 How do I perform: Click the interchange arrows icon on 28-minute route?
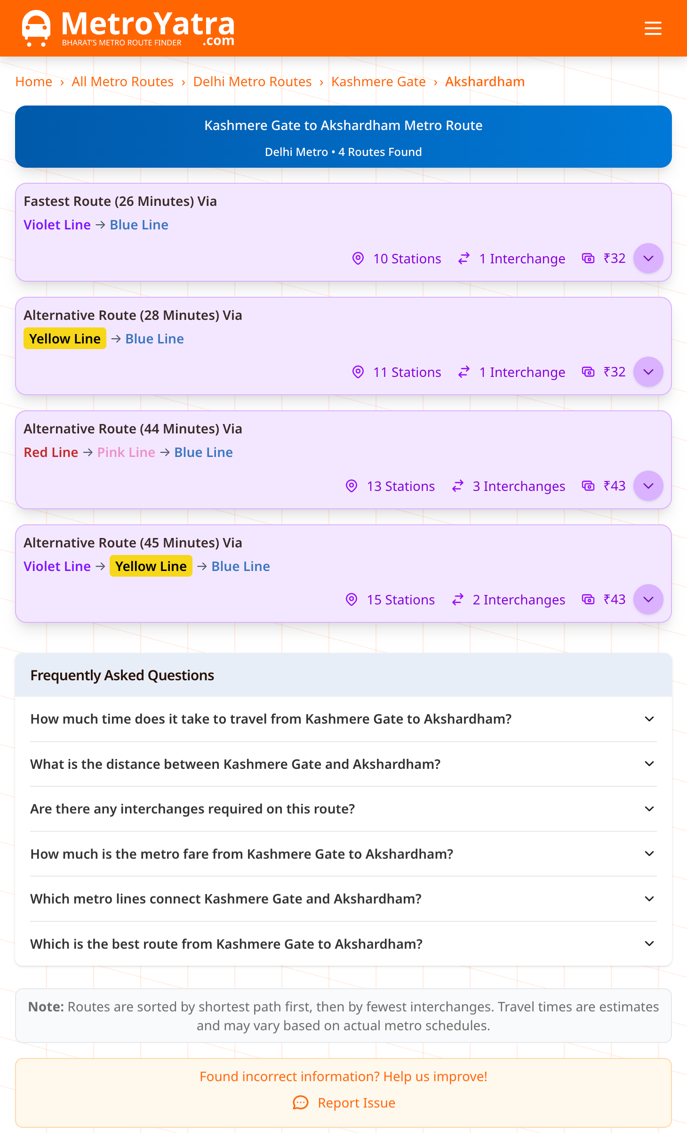coord(464,372)
